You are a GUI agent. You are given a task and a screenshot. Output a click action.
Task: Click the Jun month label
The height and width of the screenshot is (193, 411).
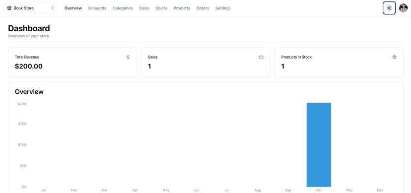[197, 191]
